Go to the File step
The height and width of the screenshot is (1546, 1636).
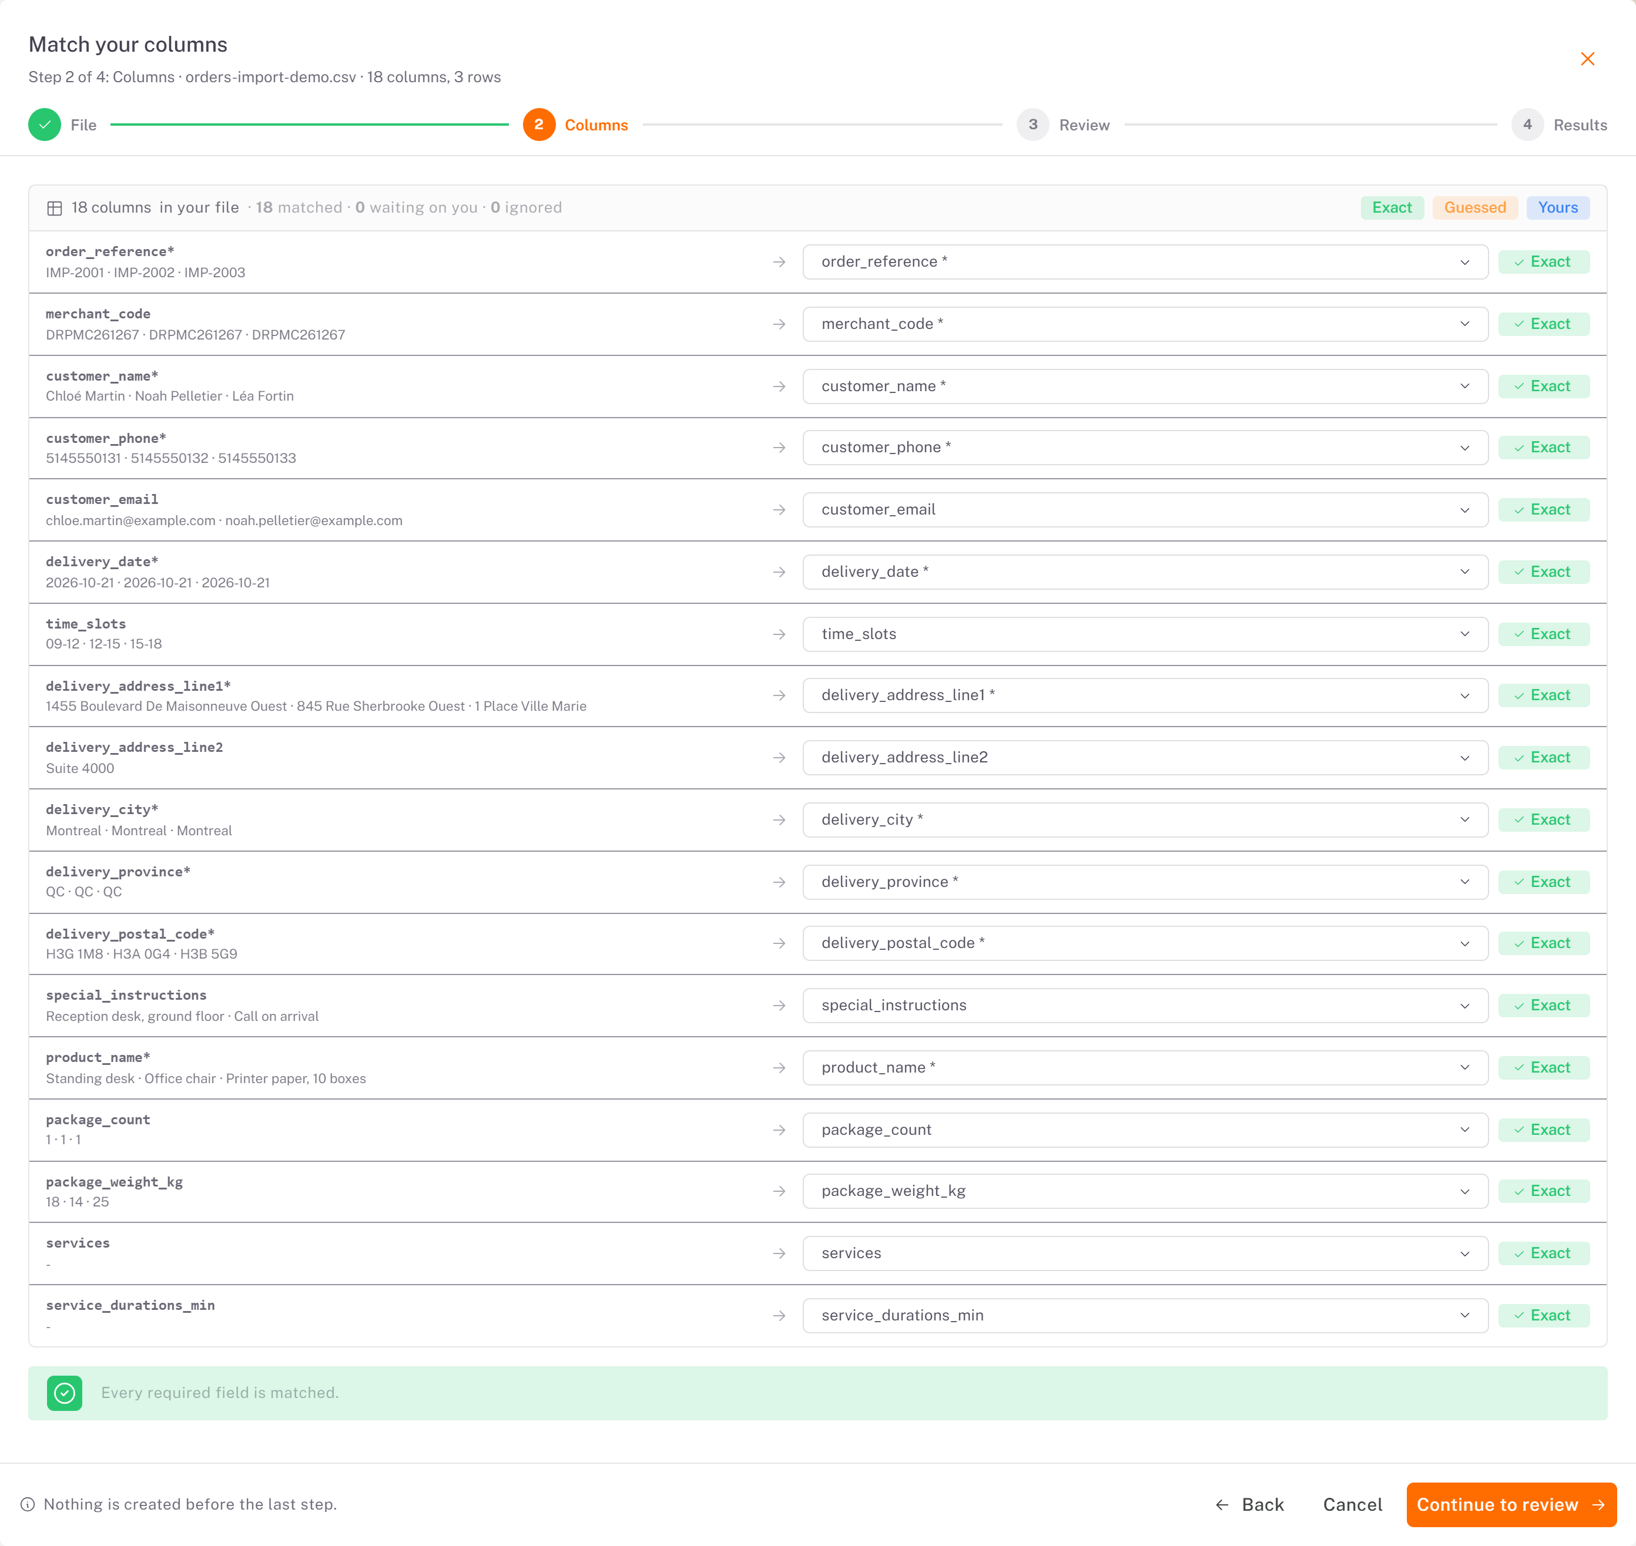63,125
